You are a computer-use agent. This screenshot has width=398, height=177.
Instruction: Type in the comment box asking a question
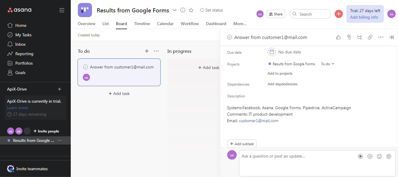(295, 156)
